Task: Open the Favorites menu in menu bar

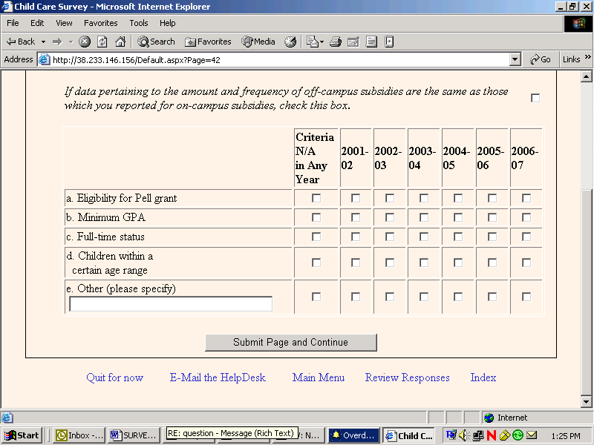Action: coord(100,23)
